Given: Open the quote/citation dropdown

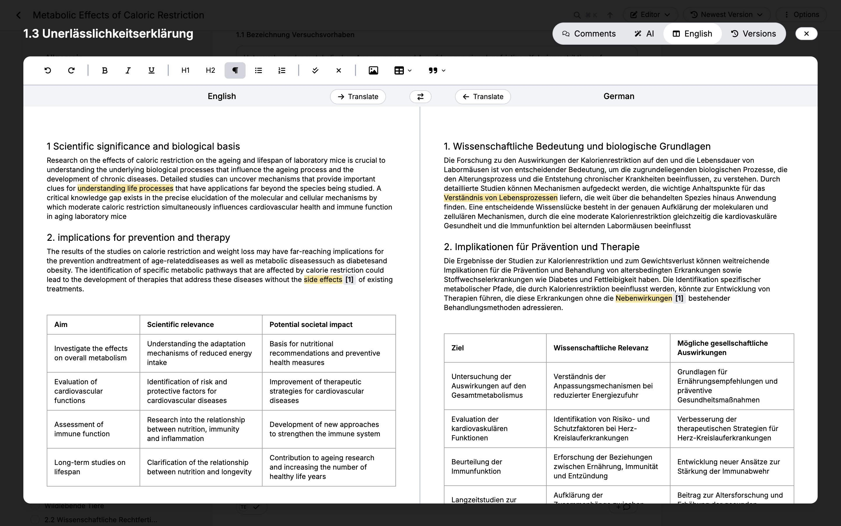Looking at the screenshot, I should tap(437, 71).
